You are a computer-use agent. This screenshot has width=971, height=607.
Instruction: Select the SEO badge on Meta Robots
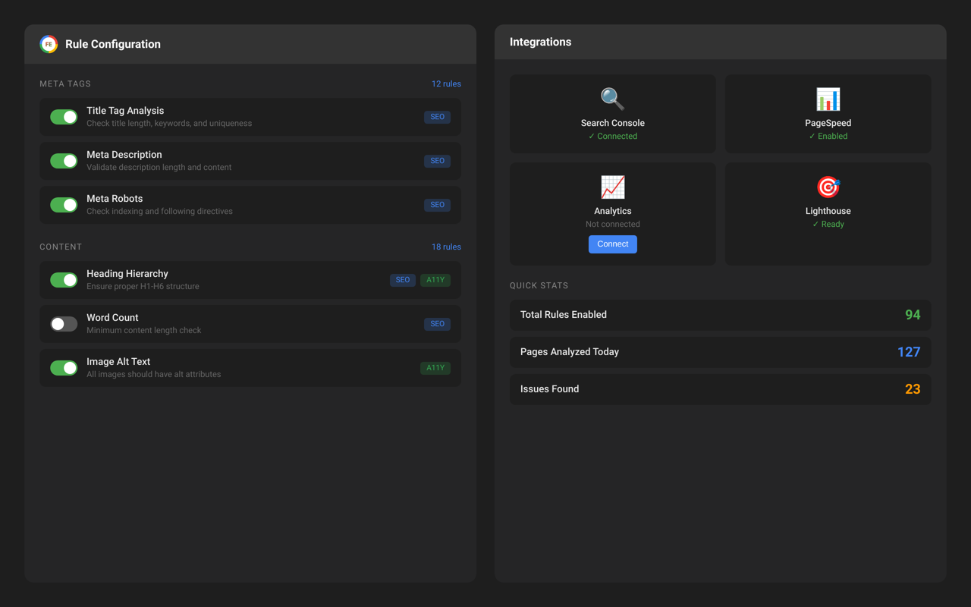437,204
